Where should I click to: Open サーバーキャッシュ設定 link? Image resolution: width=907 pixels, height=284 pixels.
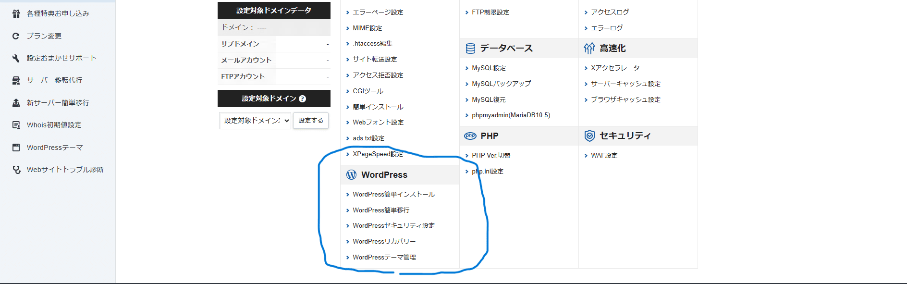click(625, 84)
